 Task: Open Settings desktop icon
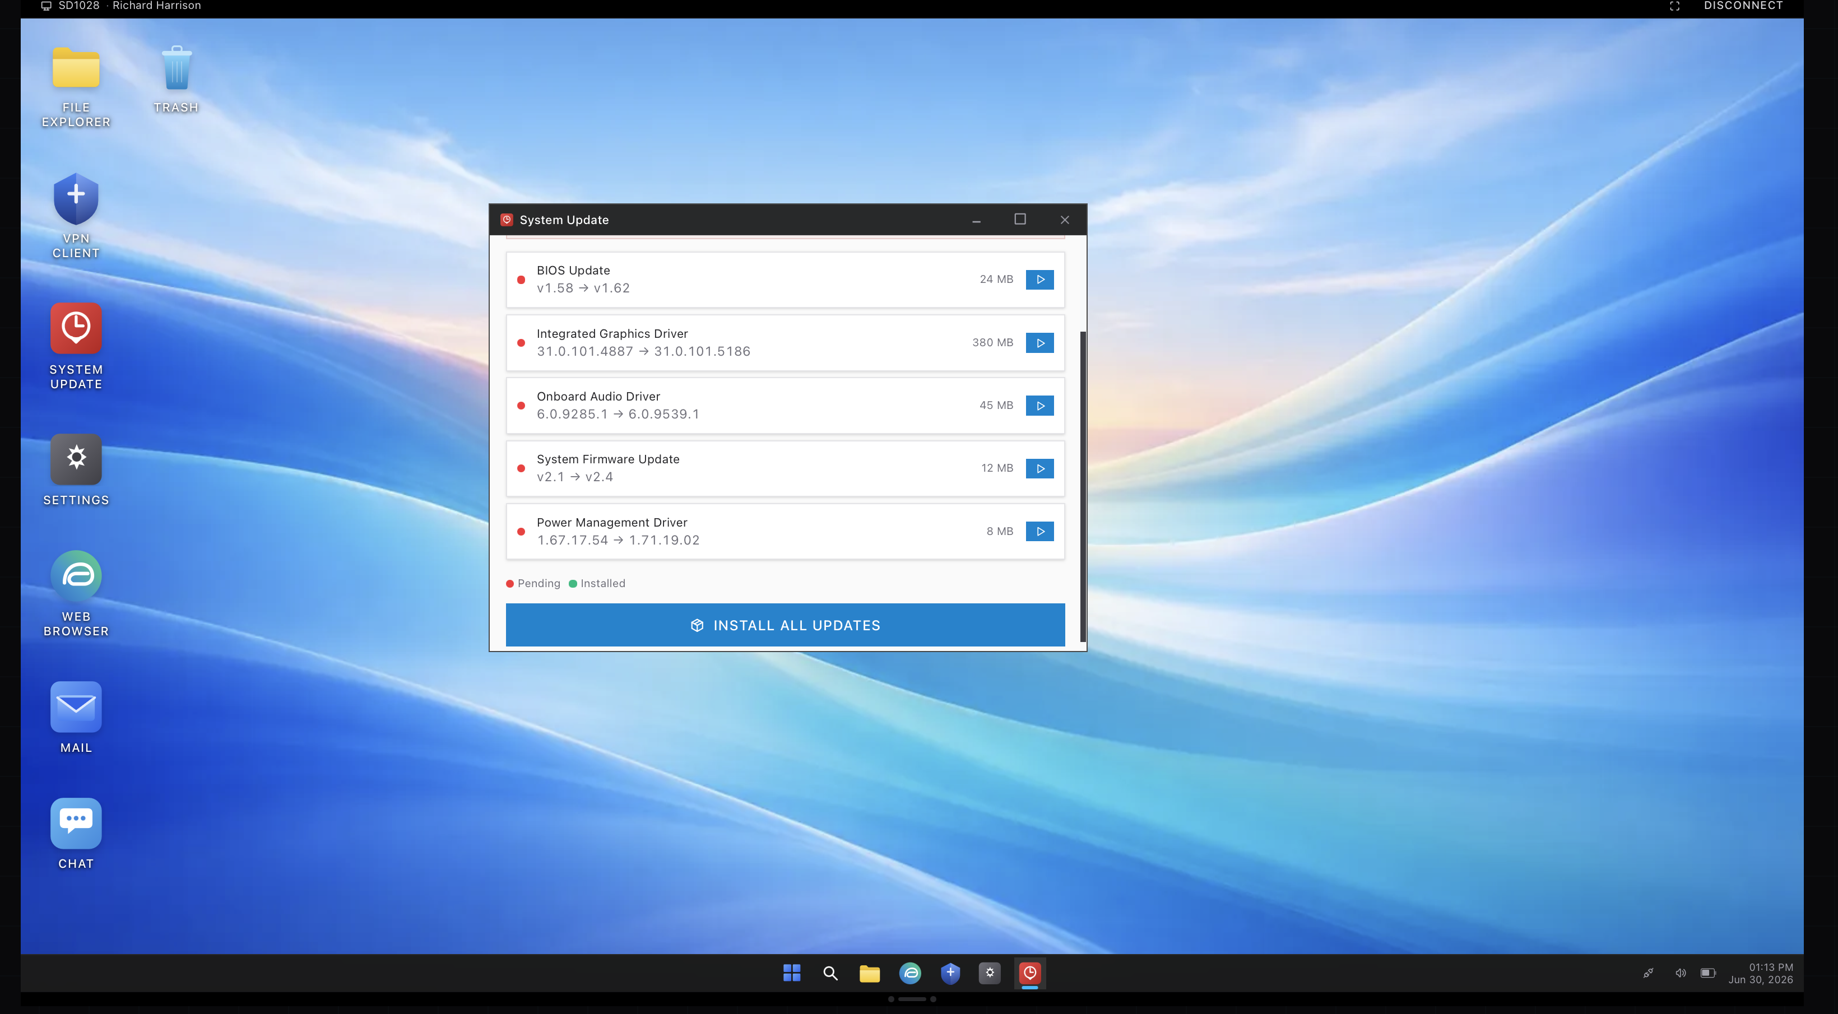(76, 471)
